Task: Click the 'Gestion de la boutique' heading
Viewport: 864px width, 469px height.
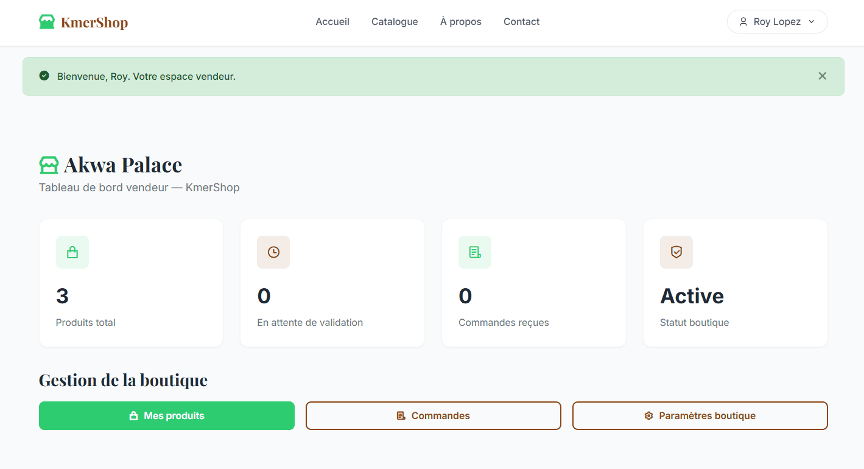Action: (123, 380)
